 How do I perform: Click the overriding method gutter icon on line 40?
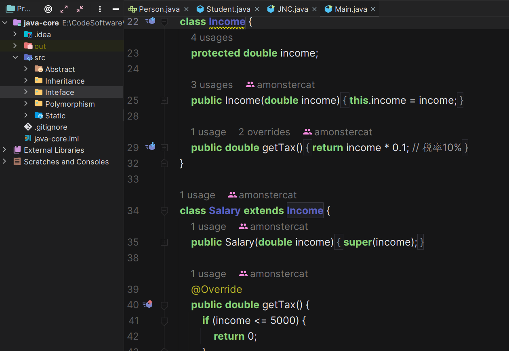(x=148, y=304)
